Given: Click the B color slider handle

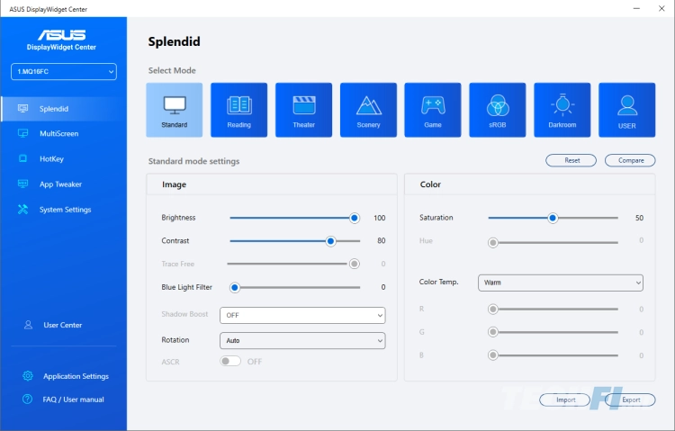Looking at the screenshot, I should (x=493, y=355).
